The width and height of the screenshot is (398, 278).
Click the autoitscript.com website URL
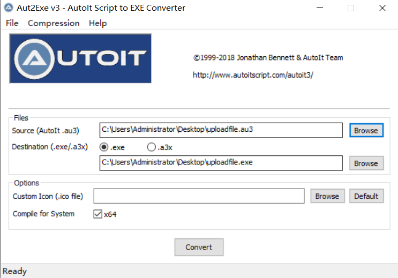pyautogui.click(x=253, y=75)
